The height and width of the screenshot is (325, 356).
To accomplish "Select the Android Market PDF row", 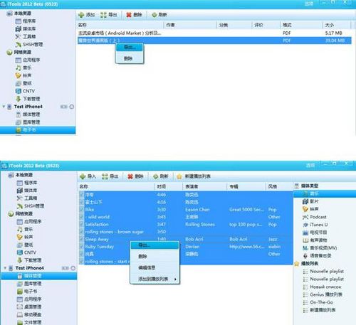I will point(214,33).
